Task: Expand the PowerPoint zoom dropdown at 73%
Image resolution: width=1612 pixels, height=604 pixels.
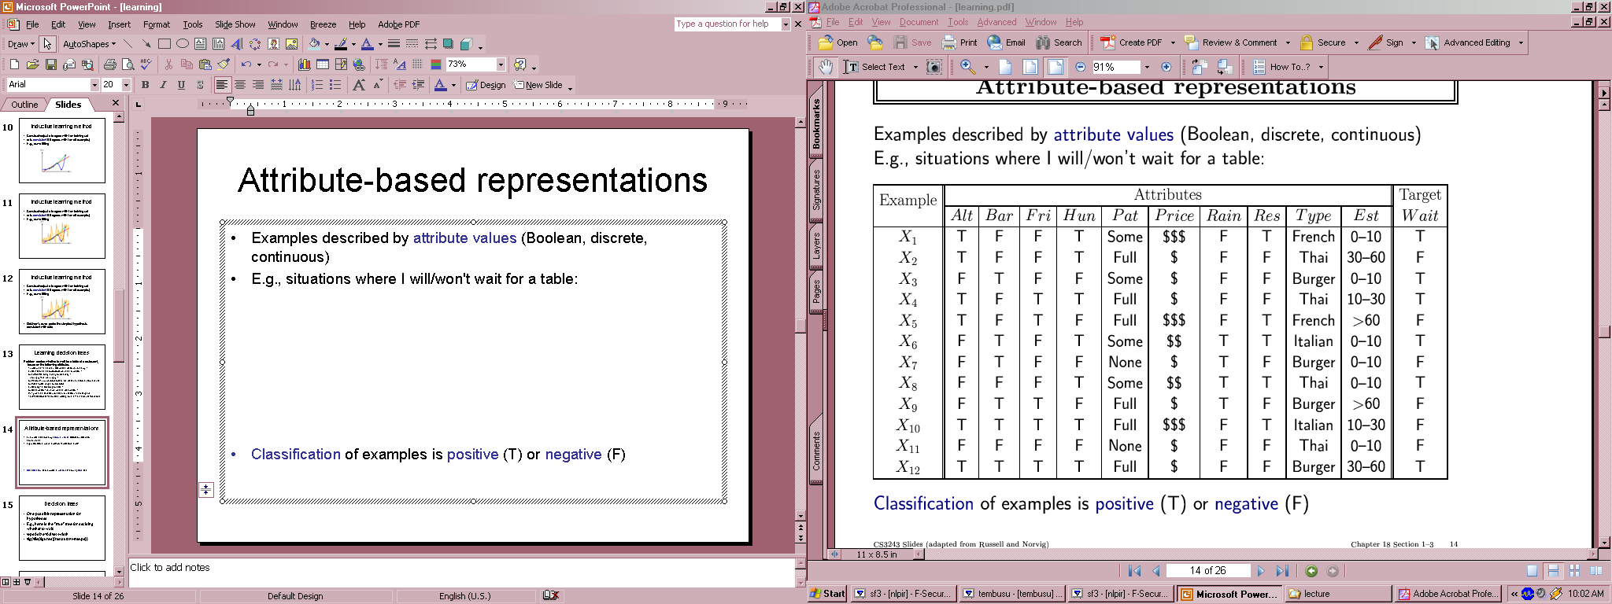Action: [501, 64]
